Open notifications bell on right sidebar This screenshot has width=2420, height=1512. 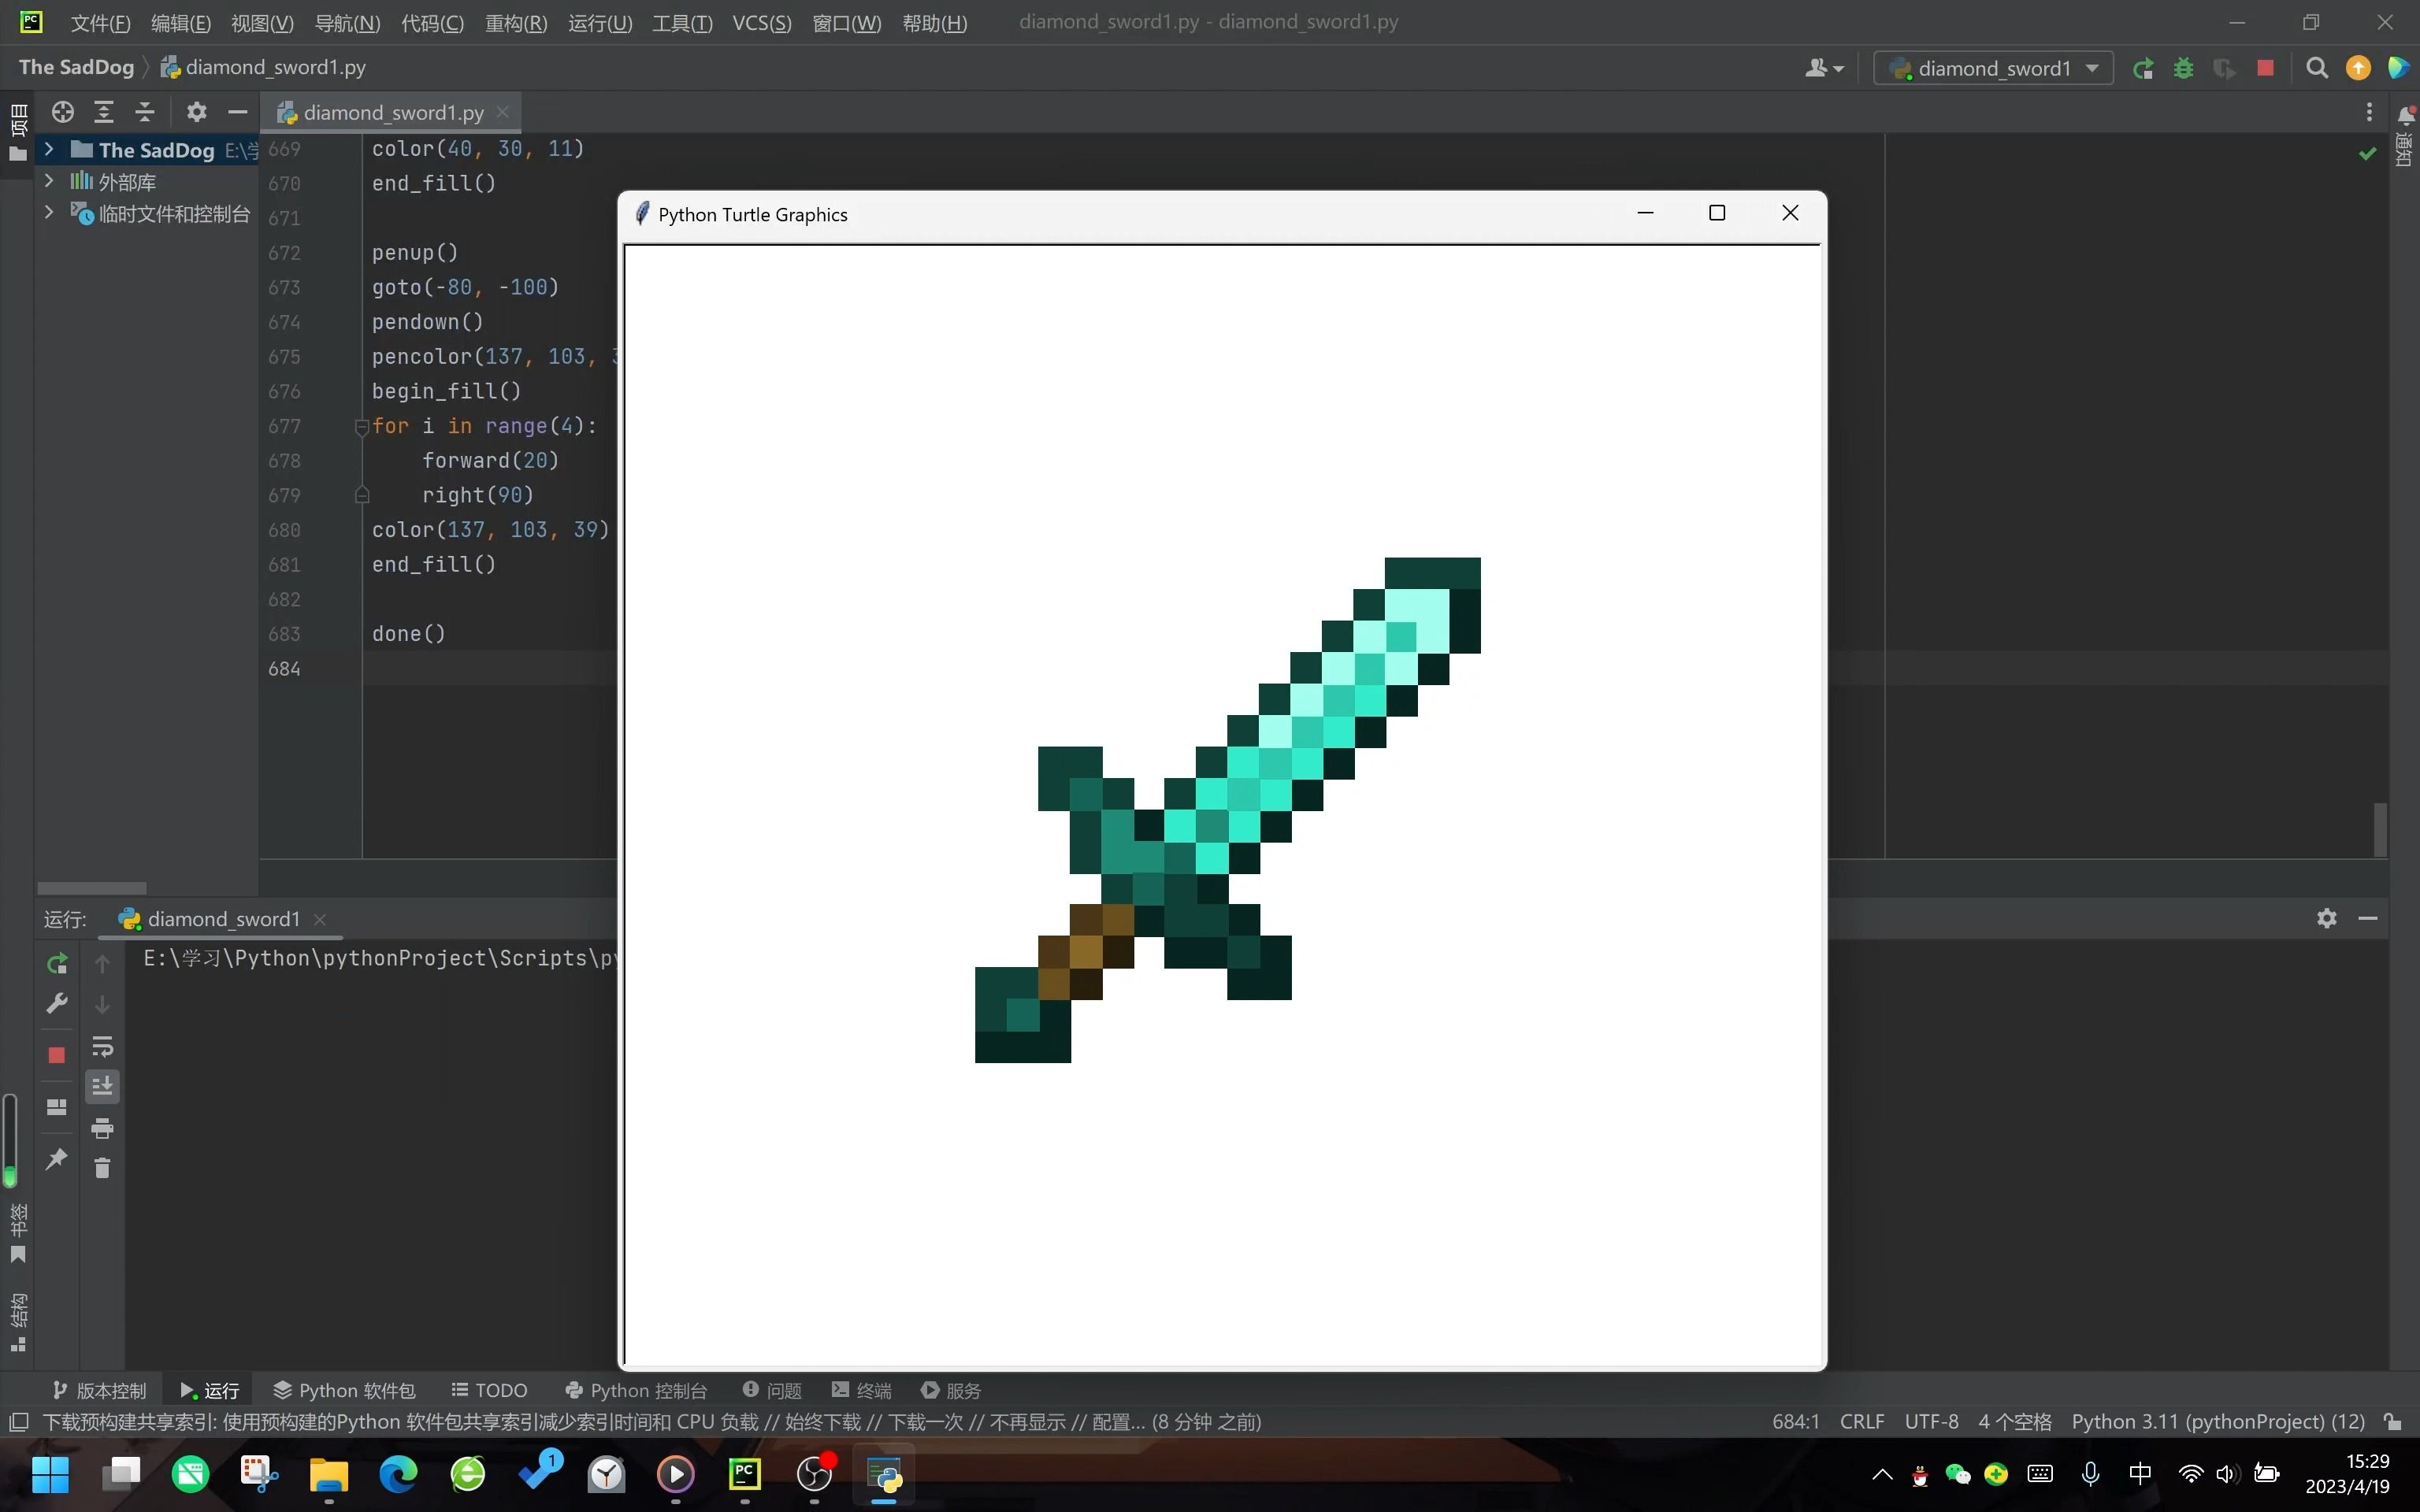(x=2406, y=116)
